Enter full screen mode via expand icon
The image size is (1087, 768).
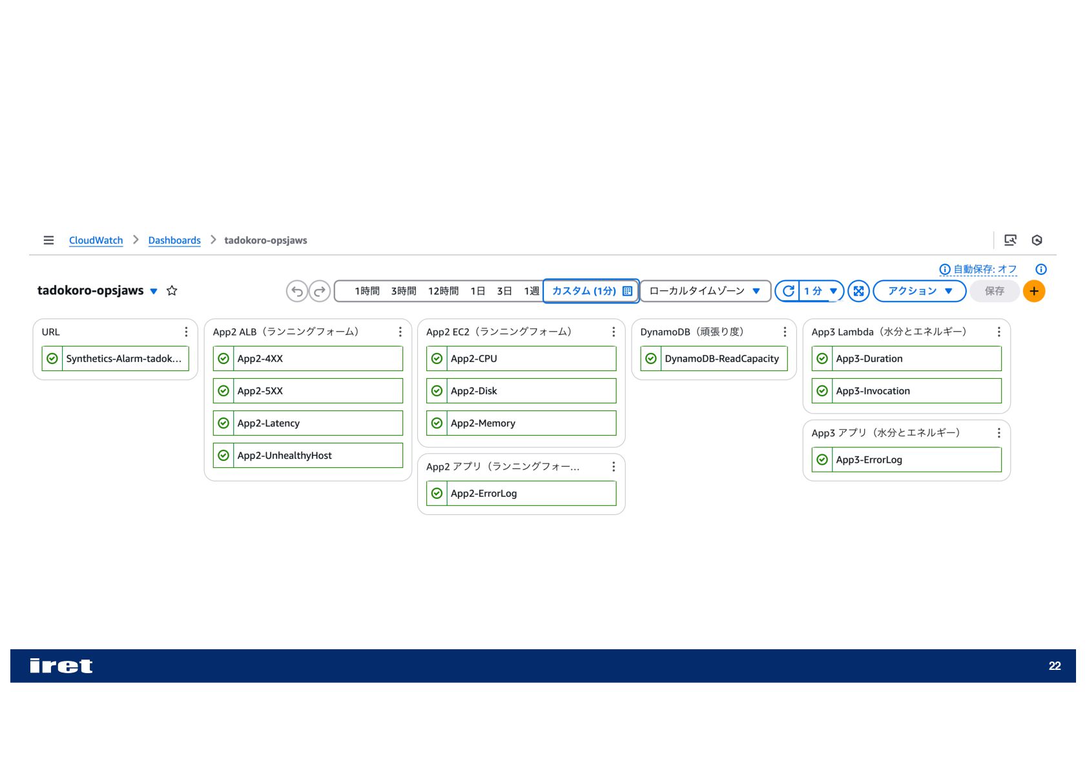[x=858, y=291]
